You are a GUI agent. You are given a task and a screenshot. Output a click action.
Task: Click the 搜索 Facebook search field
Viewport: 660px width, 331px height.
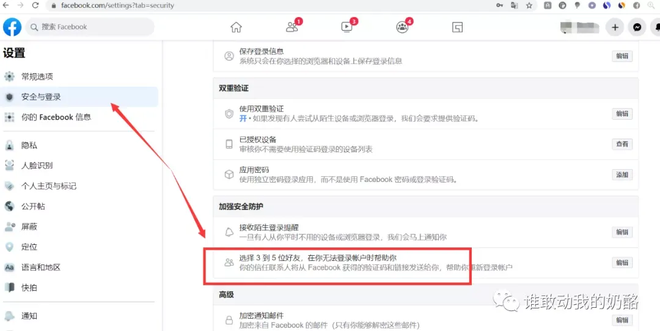pos(90,27)
